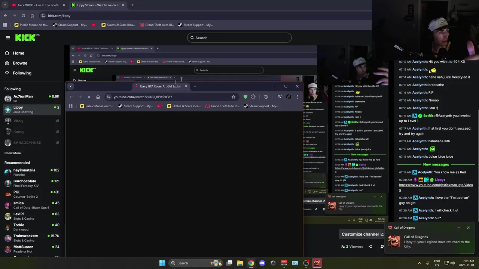Click Home button in back Chrome toolbar
Screen dimensions: 479x269
(x=32, y=16)
